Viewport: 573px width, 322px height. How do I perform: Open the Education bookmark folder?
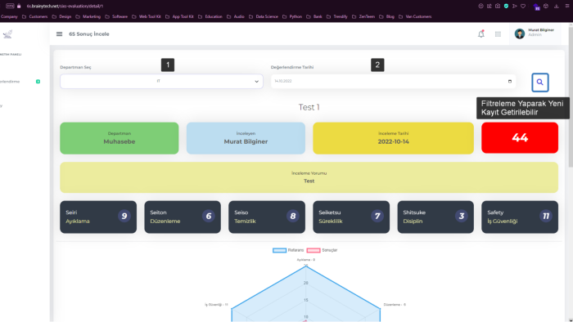(210, 16)
